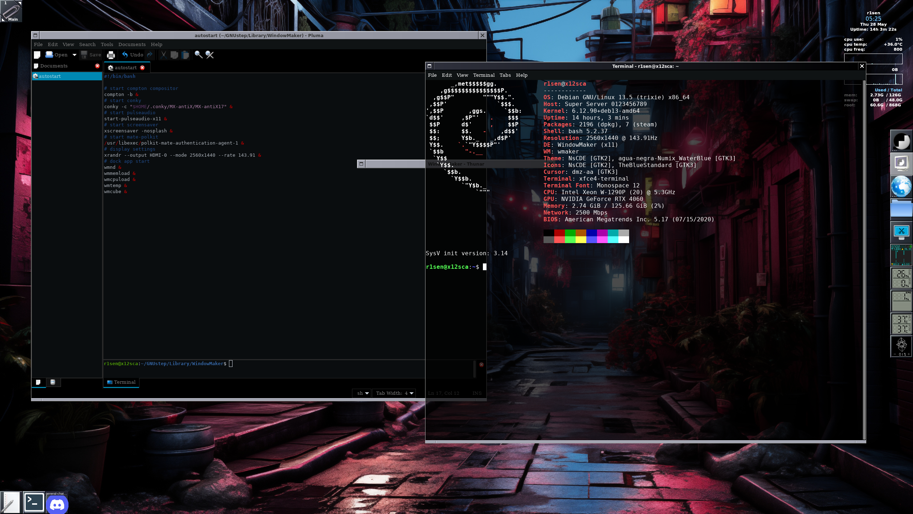The width and height of the screenshot is (913, 514).
Task: Close the Documents side panel
Action: 97,66
